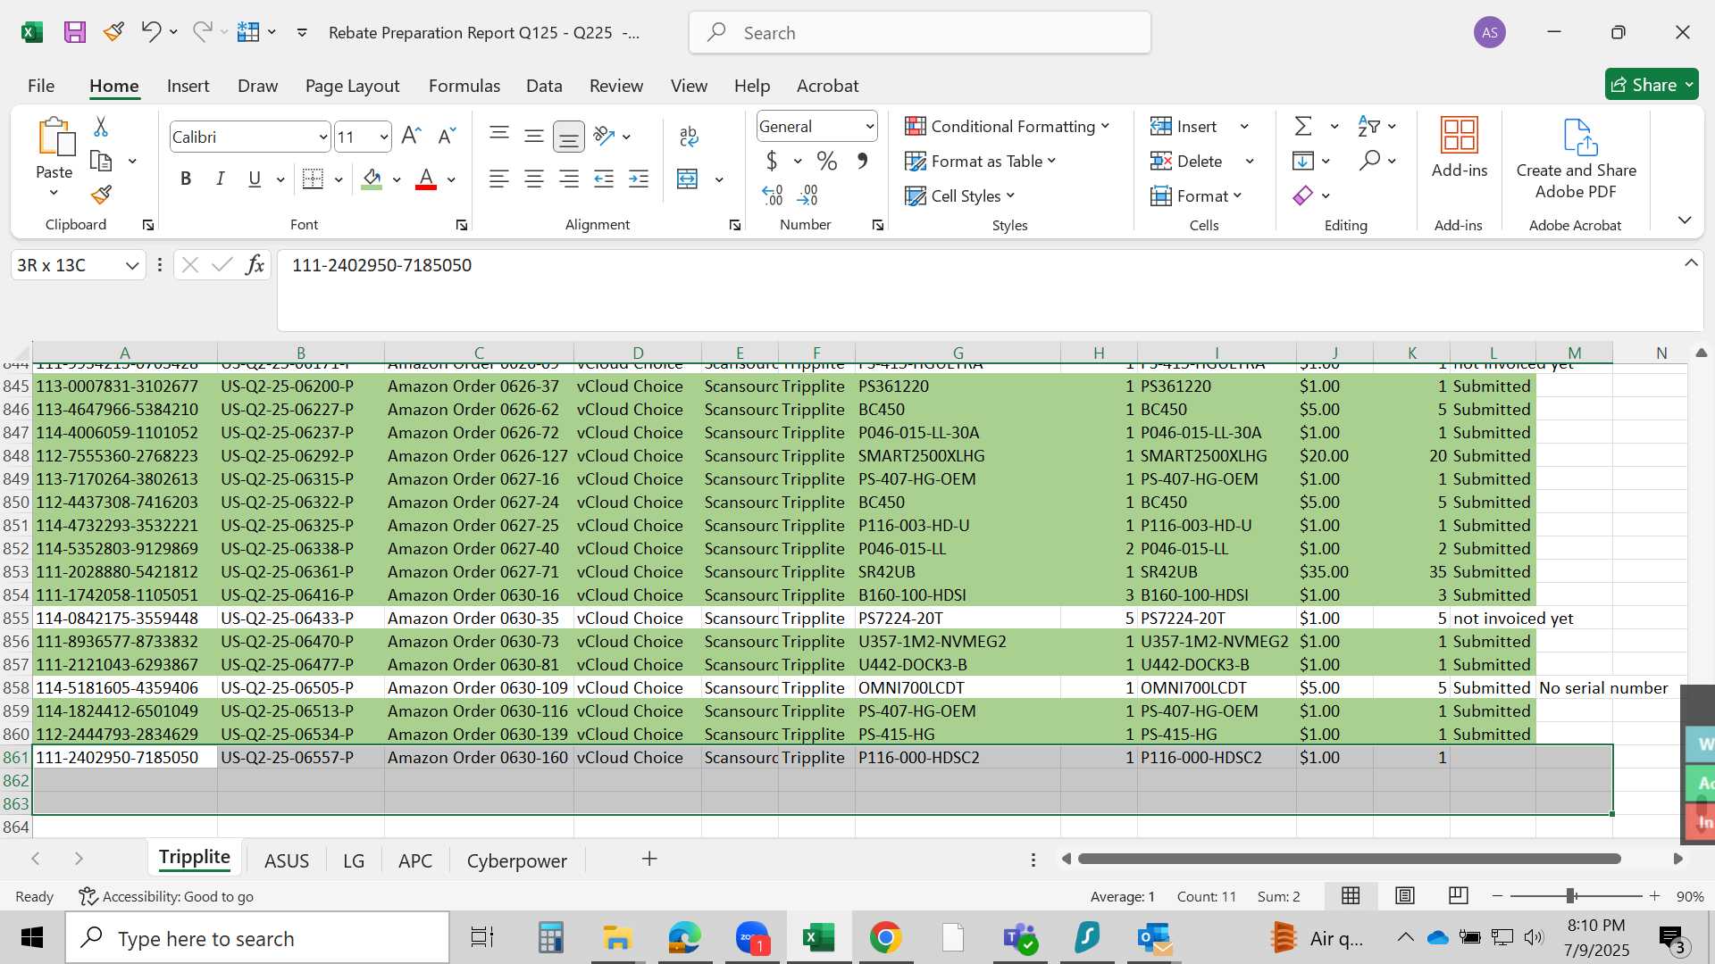
Task: Click the Orientation angled text icon
Action: pos(605,136)
